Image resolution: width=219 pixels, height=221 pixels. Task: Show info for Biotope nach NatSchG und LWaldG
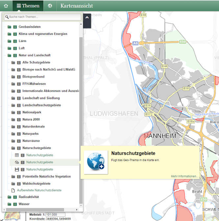[19, 70]
